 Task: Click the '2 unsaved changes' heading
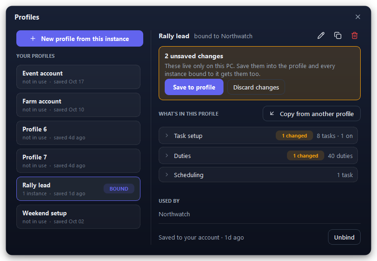point(194,56)
